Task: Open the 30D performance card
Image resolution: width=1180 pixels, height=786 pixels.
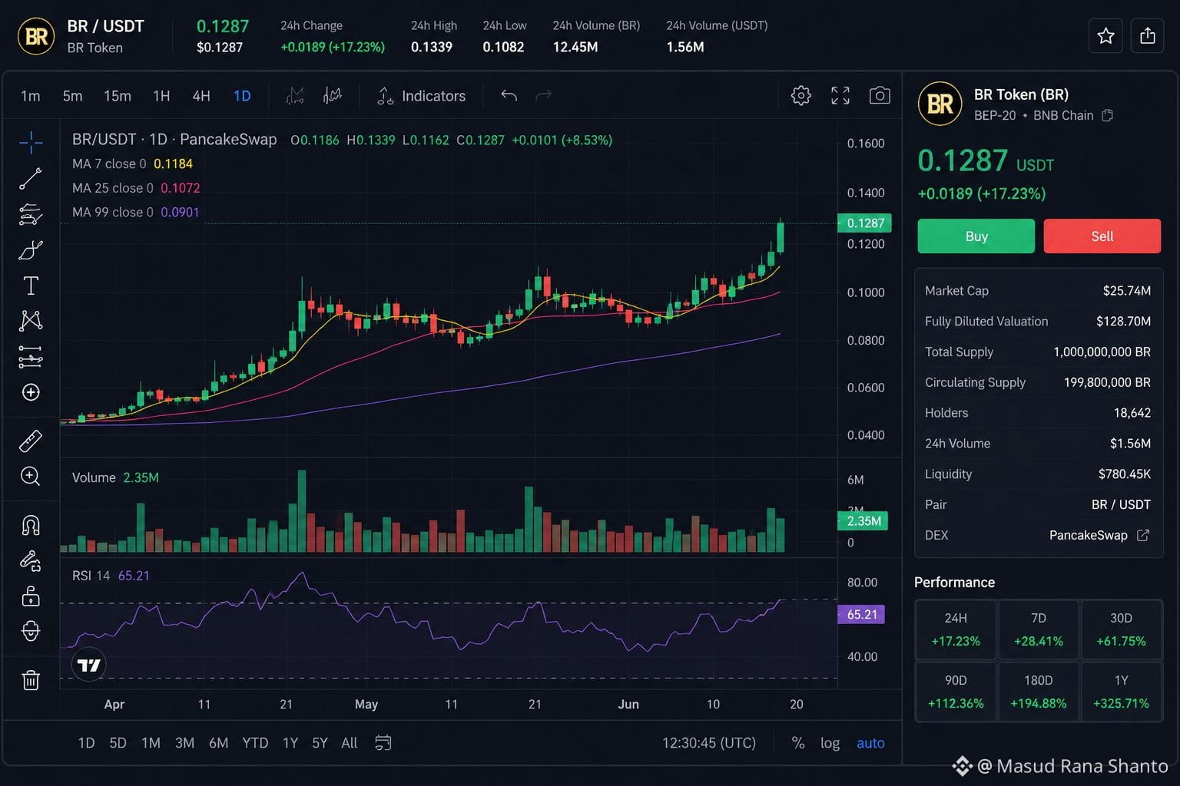Action: [x=1122, y=629]
